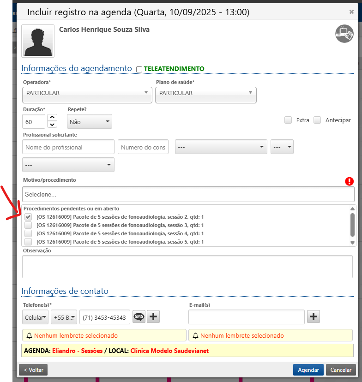This screenshot has width=362, height=382.
Task: Open the Celular phone type dropdown
Action: click(36, 317)
